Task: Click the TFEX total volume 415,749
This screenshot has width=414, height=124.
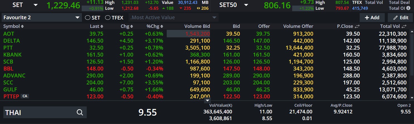Action: pyautogui.click(x=360, y=8)
